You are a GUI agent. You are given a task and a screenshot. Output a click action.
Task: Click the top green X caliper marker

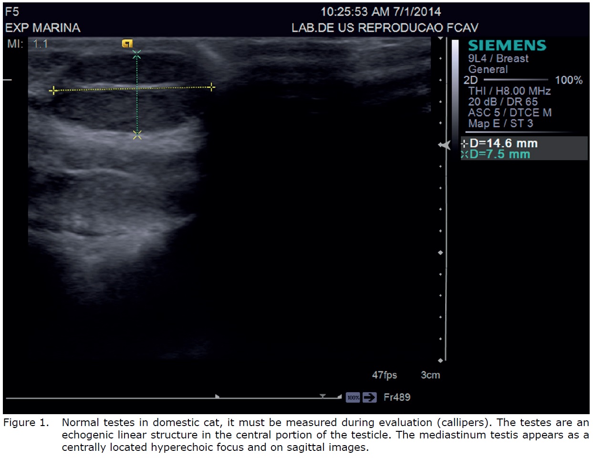coord(137,55)
